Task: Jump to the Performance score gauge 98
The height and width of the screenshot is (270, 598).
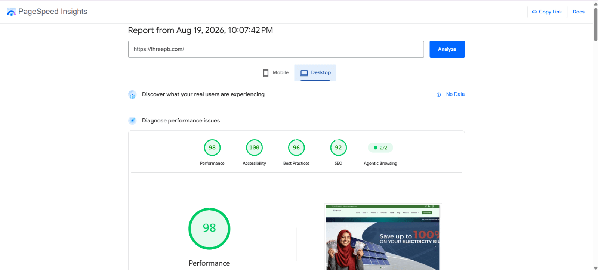Action: (212, 148)
